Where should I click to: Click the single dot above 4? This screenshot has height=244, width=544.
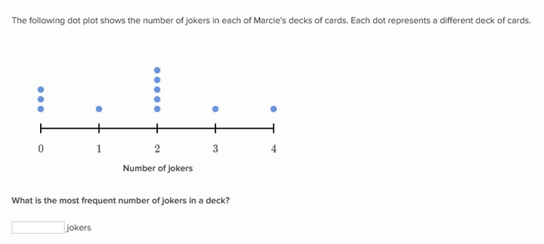click(274, 109)
